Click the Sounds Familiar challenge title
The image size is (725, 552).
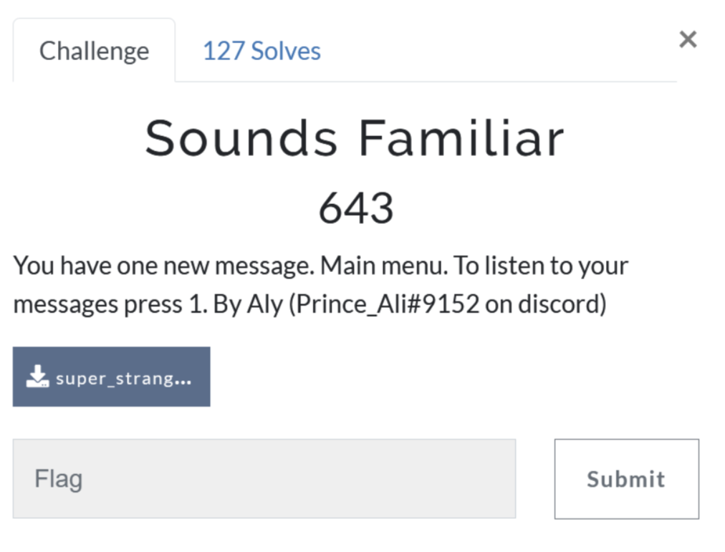click(355, 137)
